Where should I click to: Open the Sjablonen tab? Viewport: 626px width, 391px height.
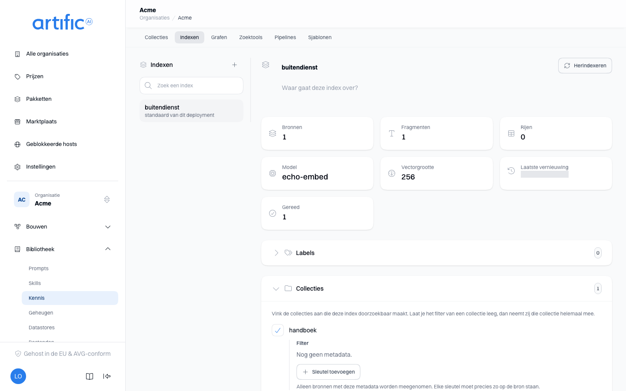tap(320, 37)
